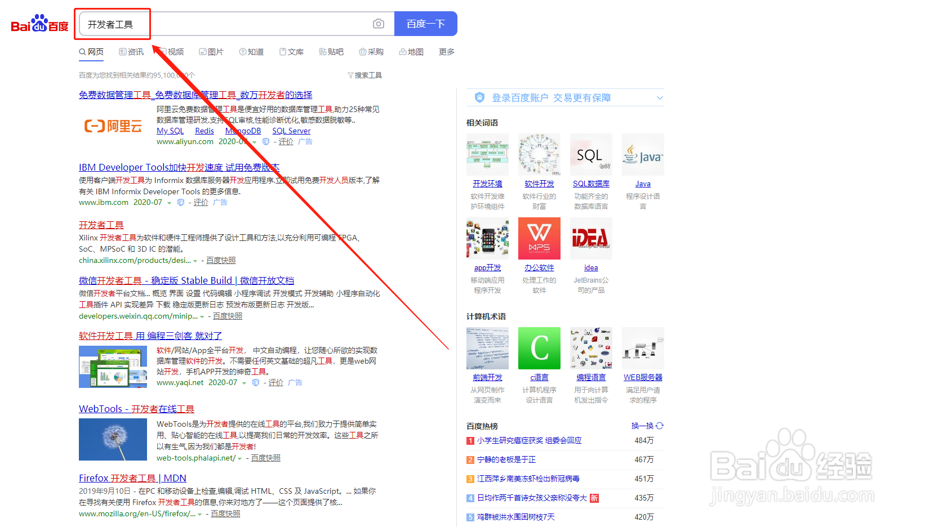Click the shield icon beside aliyun result
Image resolution: width=925 pixels, height=527 pixels.
coord(266,142)
